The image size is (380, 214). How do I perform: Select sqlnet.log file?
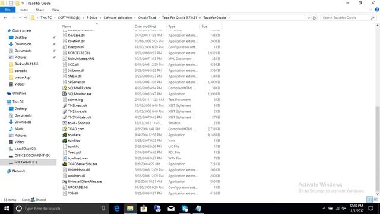point(75,100)
